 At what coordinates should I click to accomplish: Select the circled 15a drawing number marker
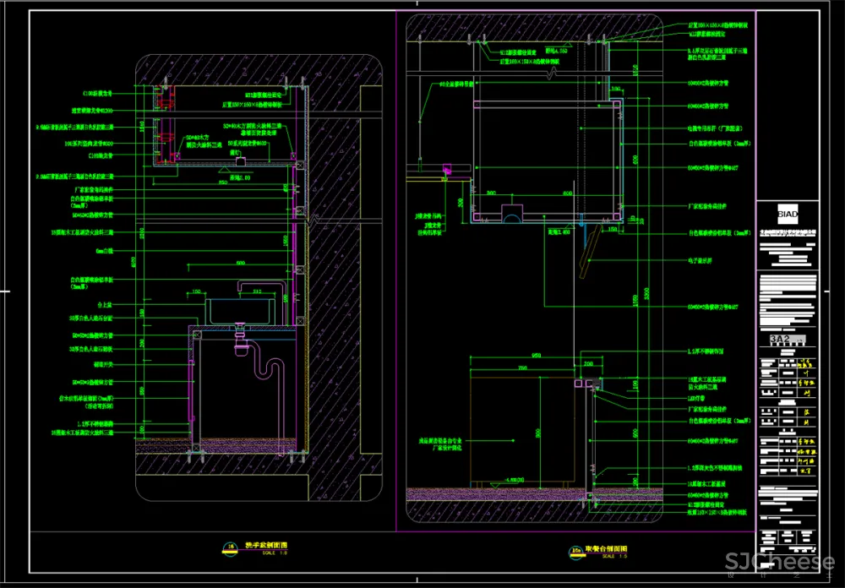[576, 553]
